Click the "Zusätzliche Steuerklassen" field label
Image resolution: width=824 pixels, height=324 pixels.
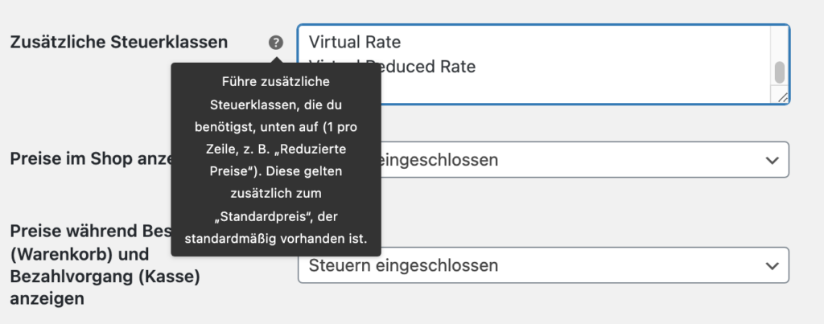119,42
